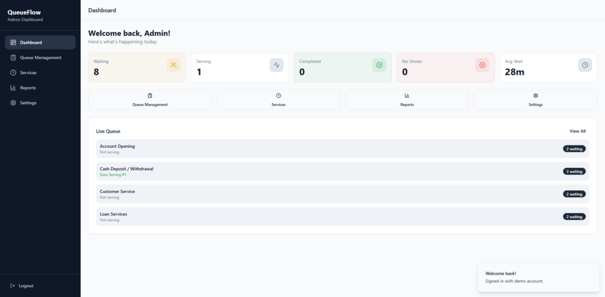
Task: Open Services from the sidebar menu
Action: [x=28, y=72]
